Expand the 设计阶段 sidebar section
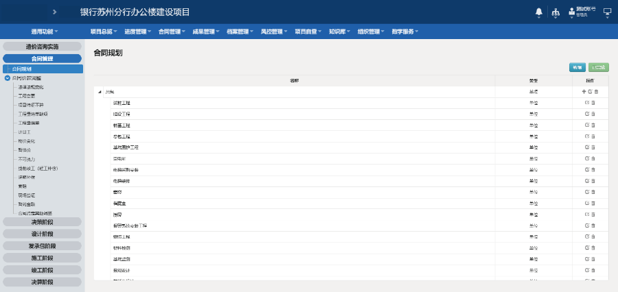Viewport: 618px width, 292px height. [x=42, y=234]
